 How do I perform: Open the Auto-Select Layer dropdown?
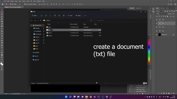click(20, 4)
